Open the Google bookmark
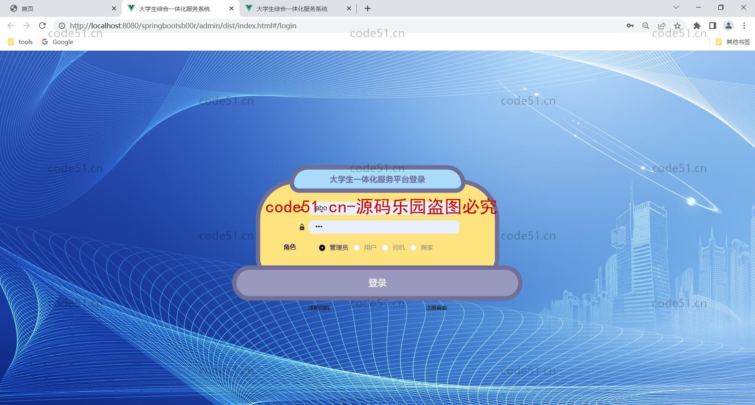Image resolution: width=755 pixels, height=405 pixels. point(57,42)
